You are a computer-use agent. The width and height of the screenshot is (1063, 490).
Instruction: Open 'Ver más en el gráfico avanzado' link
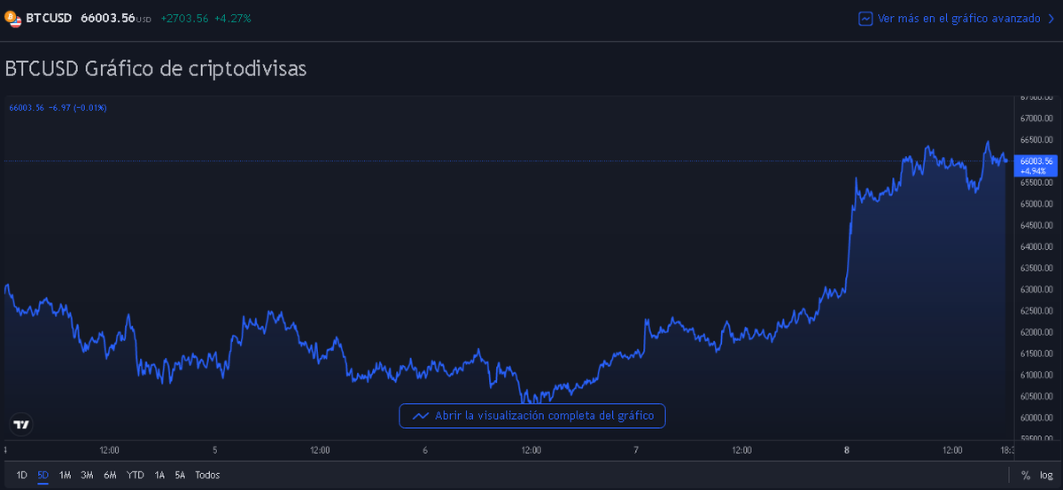[x=951, y=18]
